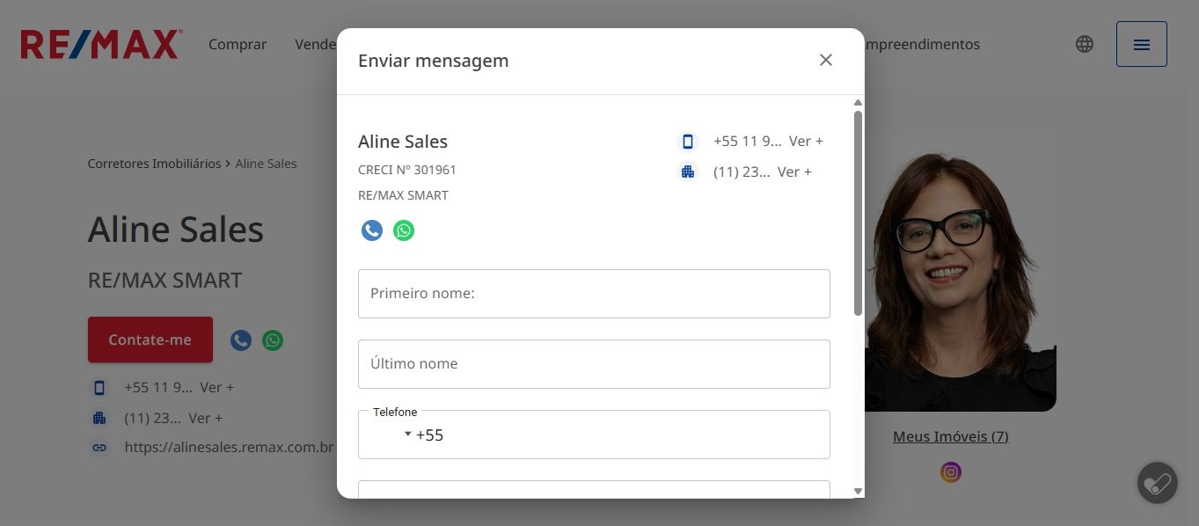The height and width of the screenshot is (526, 1199).
Task: Go to Corretores Imobiliários breadcrumb
Action: coord(154,164)
